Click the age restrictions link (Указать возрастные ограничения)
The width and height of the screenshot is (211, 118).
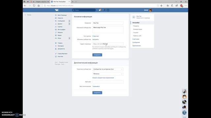coord(103,78)
